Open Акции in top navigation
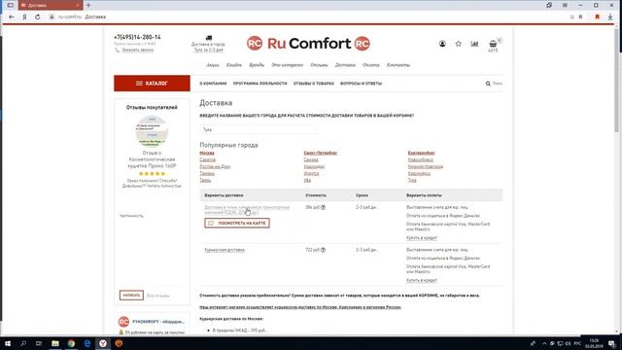Image resolution: width=622 pixels, height=350 pixels. tap(213, 65)
